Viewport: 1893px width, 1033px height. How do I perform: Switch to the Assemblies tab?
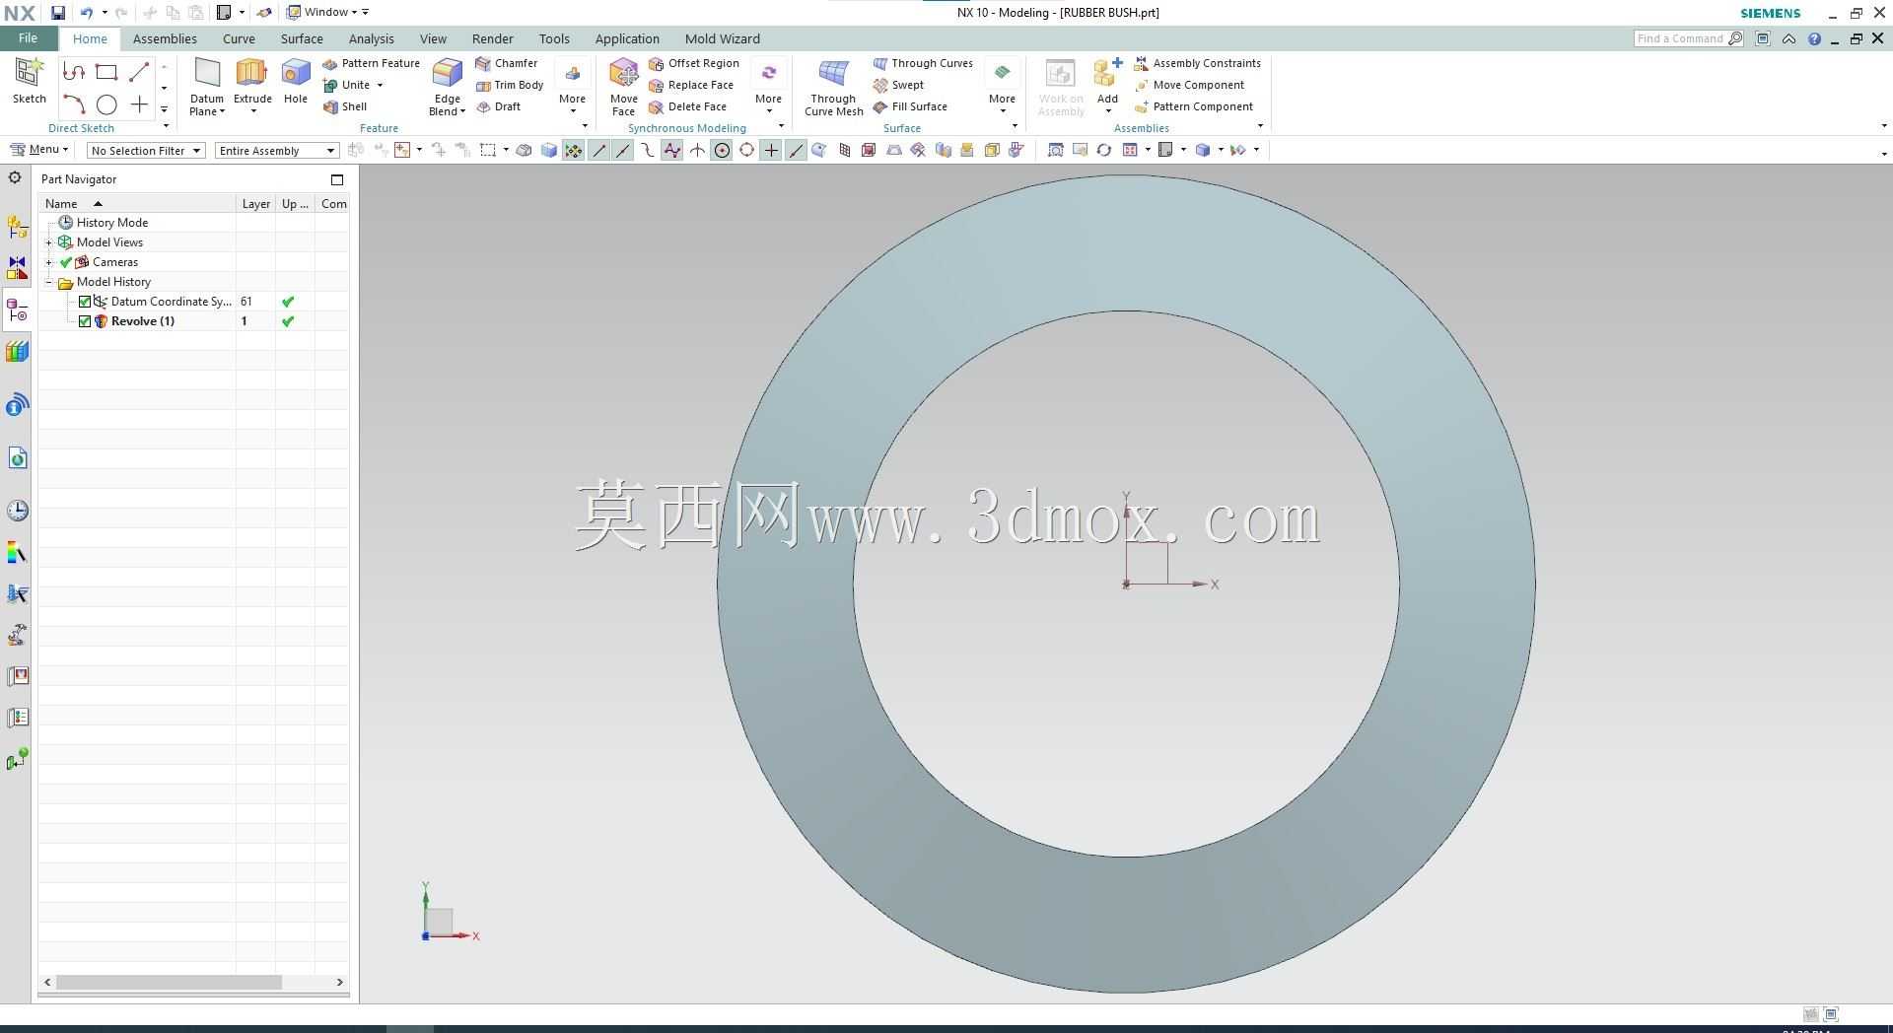165,38
